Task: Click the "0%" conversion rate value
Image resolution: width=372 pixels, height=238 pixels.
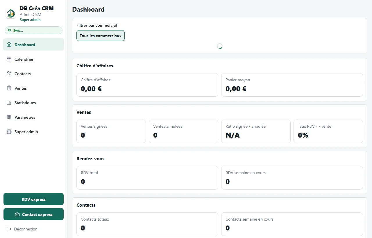Action: 303,135
